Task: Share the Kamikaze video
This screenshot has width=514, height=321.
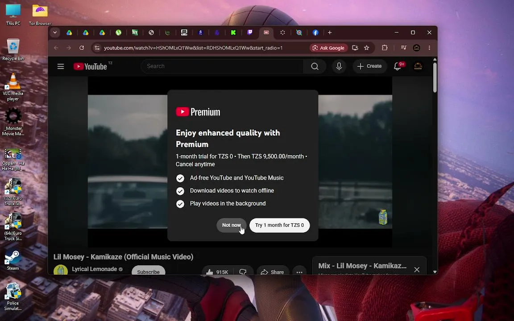Action: (x=273, y=272)
